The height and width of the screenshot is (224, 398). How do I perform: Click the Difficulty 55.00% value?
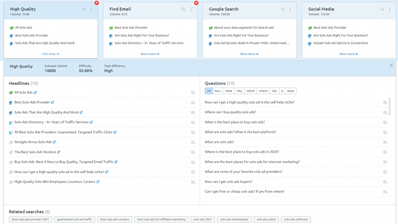(86, 71)
